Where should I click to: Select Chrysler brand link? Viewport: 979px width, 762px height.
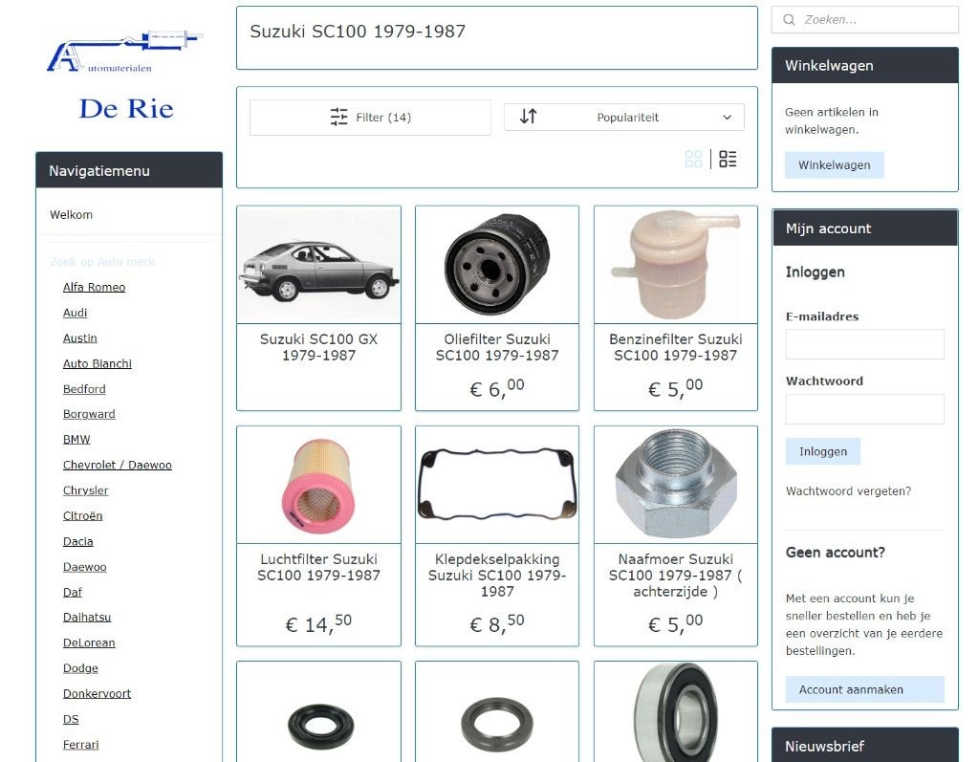[85, 490]
